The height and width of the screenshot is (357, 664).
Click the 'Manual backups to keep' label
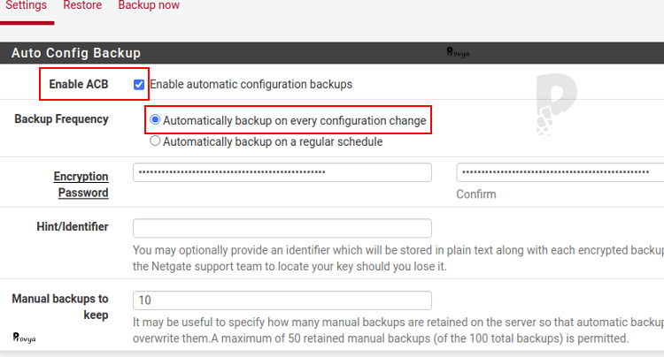tap(60, 307)
